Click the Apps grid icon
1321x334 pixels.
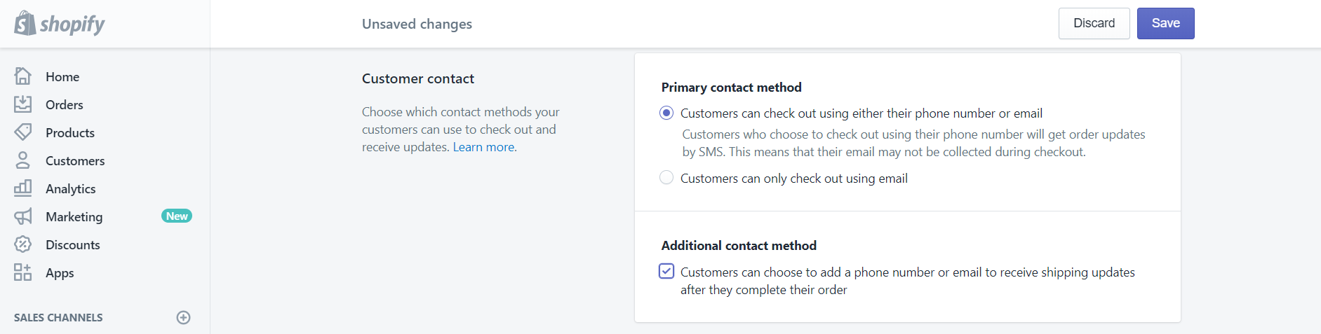pyautogui.click(x=23, y=272)
